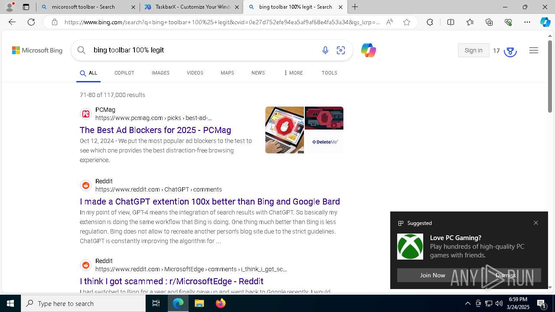Viewport: 555px width, 312px height.
Task: Click the '71-80 of 117,000 results' text
Action: (112, 95)
